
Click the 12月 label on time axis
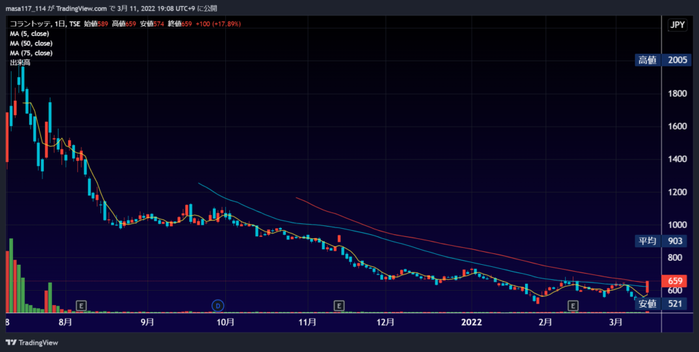point(385,322)
